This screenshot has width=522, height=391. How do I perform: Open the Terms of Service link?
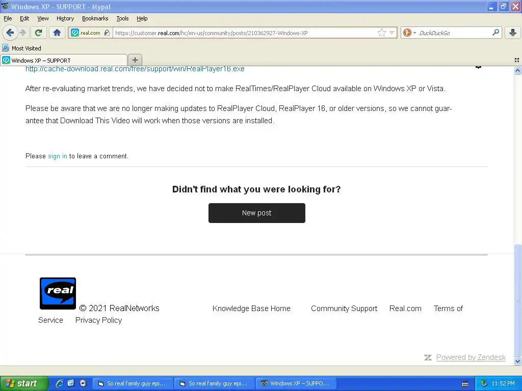point(448,309)
